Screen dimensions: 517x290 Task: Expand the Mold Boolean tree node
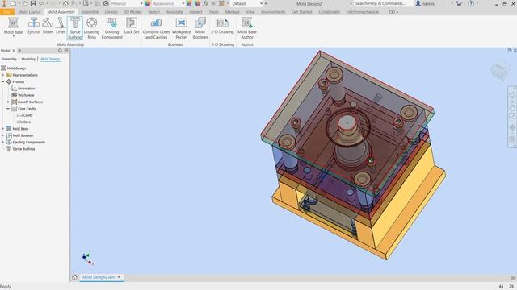(3, 135)
